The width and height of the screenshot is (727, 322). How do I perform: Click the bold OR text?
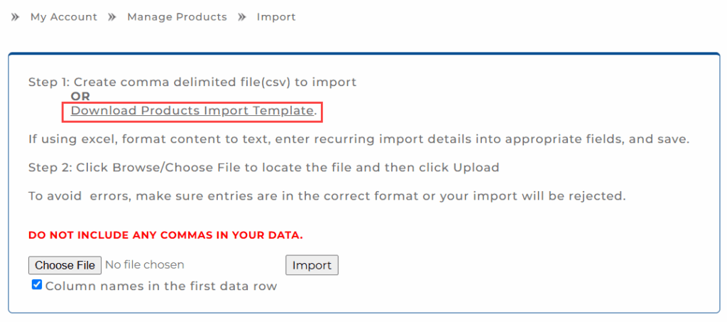point(80,96)
